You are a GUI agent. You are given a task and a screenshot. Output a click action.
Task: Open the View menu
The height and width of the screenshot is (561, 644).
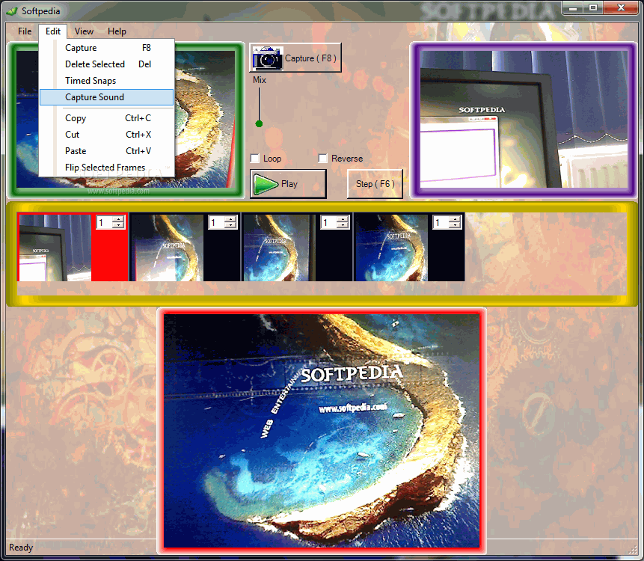[84, 31]
